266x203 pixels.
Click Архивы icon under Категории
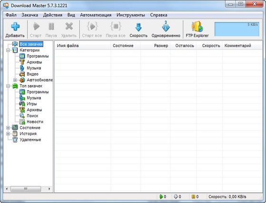22,62
